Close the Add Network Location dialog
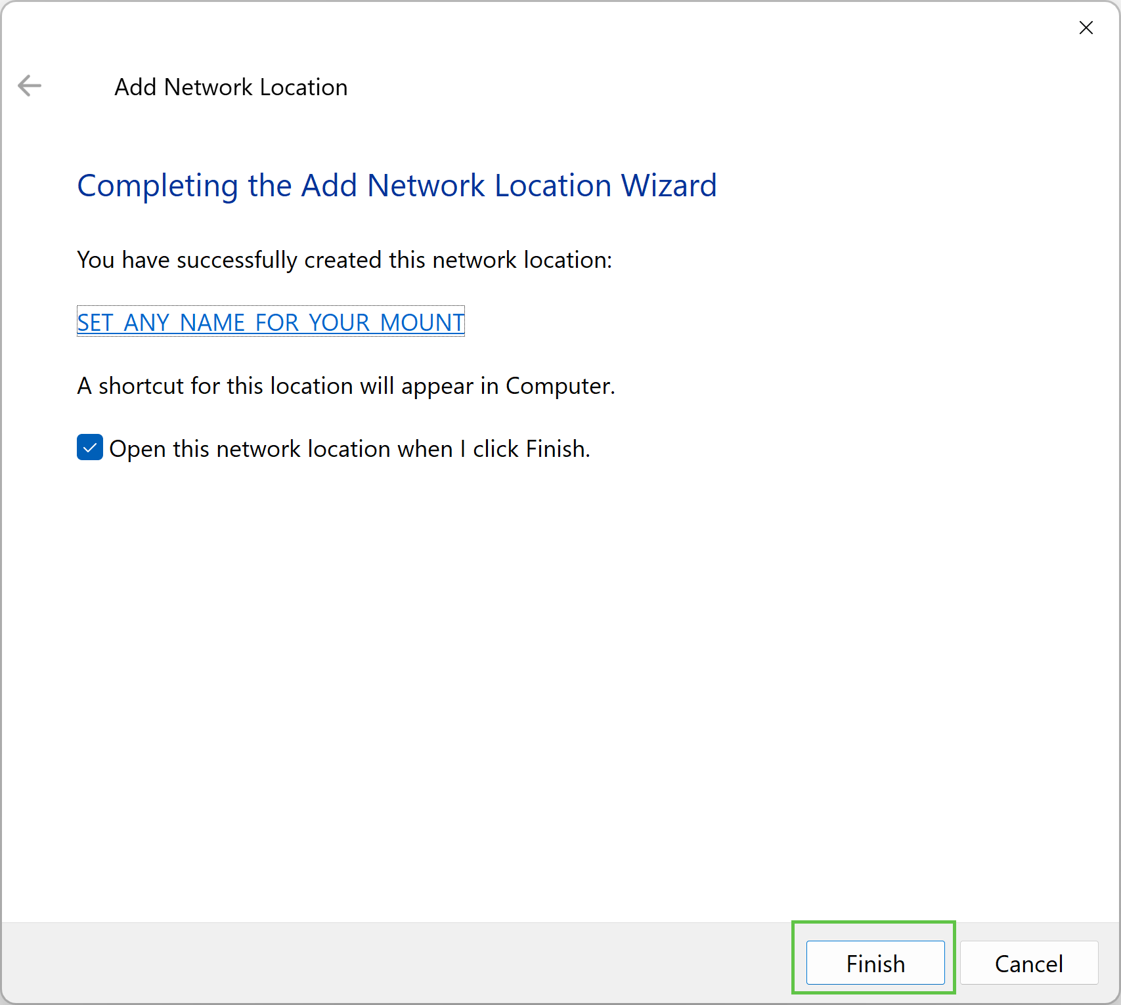1121x1005 pixels. click(x=1086, y=28)
